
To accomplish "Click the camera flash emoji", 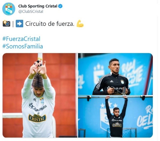I will tap(6, 23).
